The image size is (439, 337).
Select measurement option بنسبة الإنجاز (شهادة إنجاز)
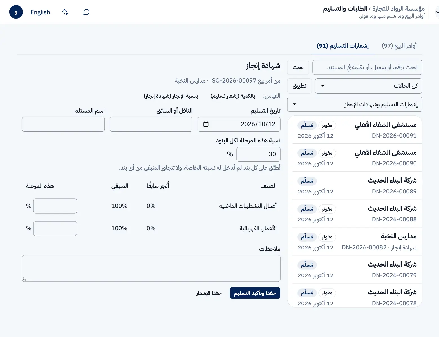pyautogui.click(x=171, y=96)
